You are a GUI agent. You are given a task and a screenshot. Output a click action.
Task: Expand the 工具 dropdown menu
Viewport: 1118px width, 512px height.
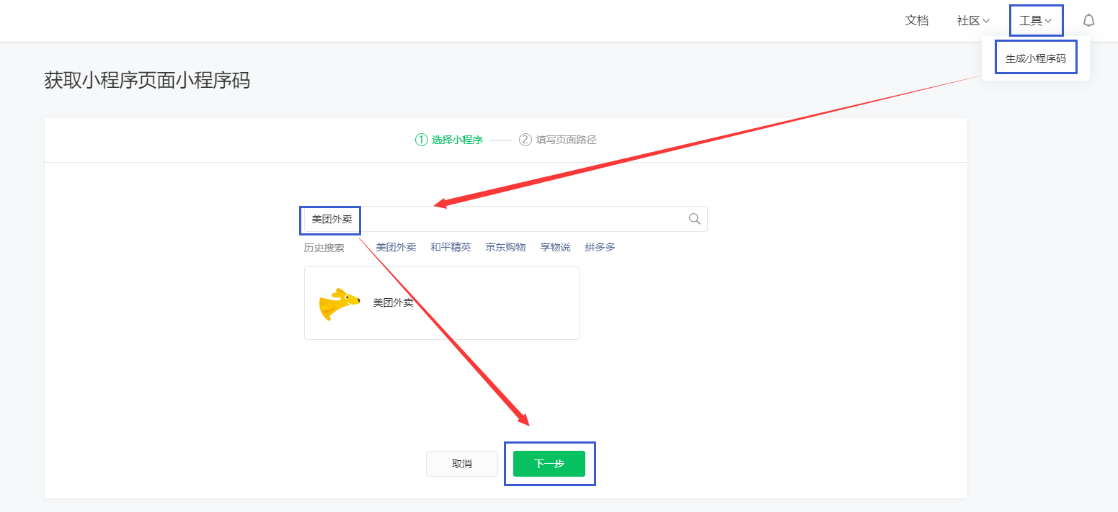tap(1036, 21)
